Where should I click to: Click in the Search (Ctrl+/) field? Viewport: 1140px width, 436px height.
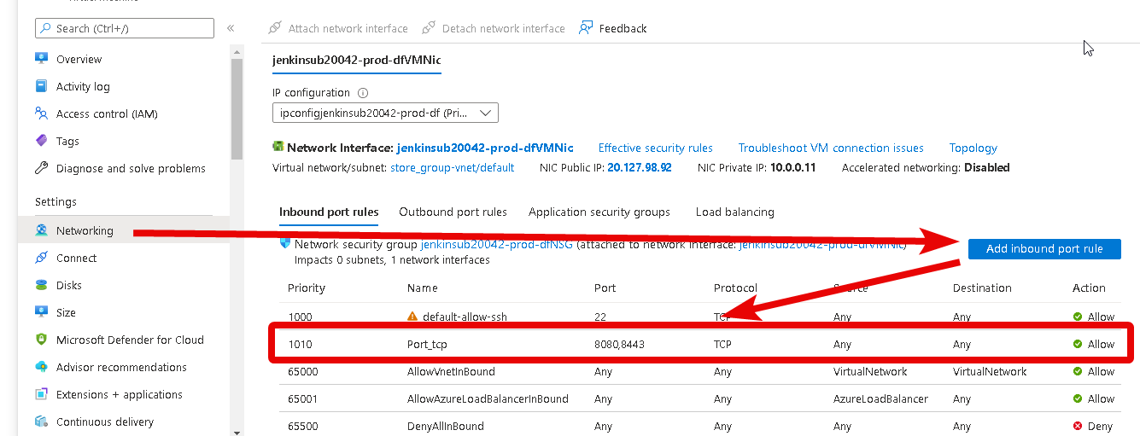tap(125, 28)
